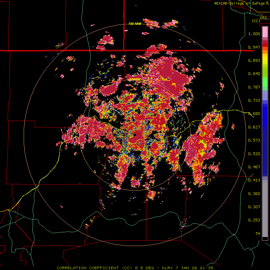Click the 0.573 scale value

tap(254, 140)
